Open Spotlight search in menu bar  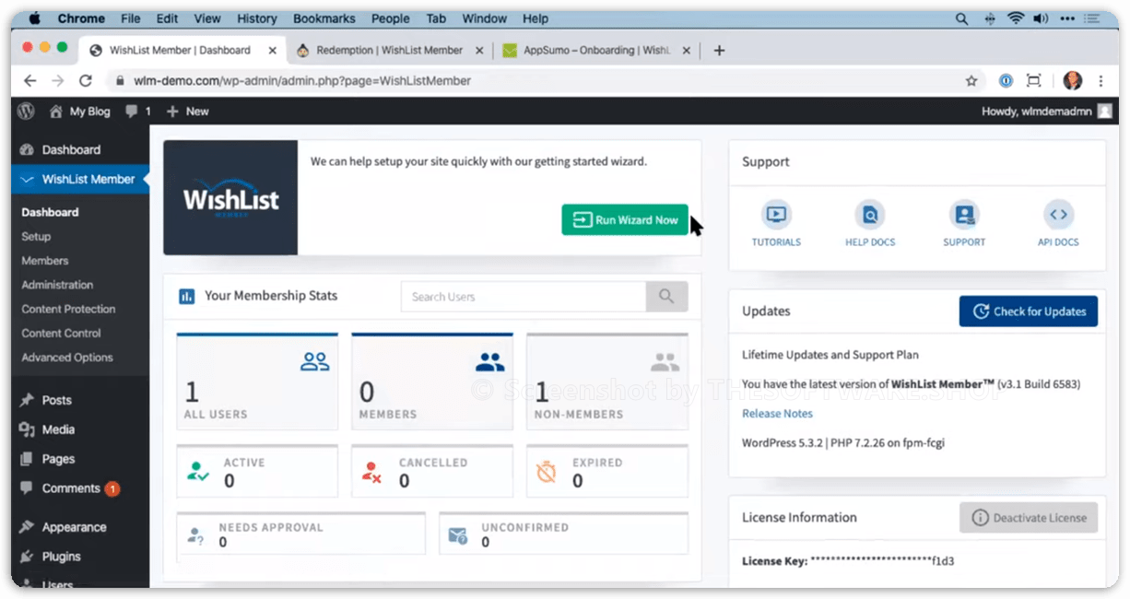click(962, 18)
